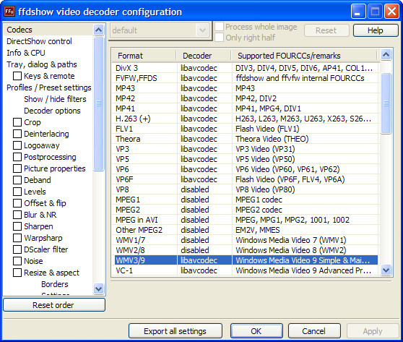Click the Format column header
The width and height of the screenshot is (403, 342).
coord(144,56)
